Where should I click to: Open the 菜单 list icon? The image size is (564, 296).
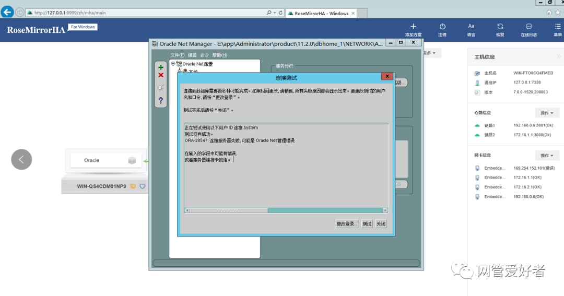(558, 26)
